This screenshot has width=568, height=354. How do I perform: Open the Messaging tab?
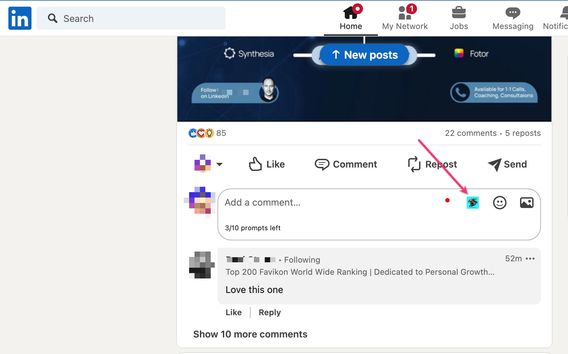click(513, 18)
